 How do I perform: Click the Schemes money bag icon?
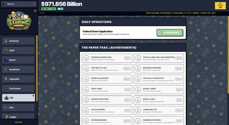6,41
